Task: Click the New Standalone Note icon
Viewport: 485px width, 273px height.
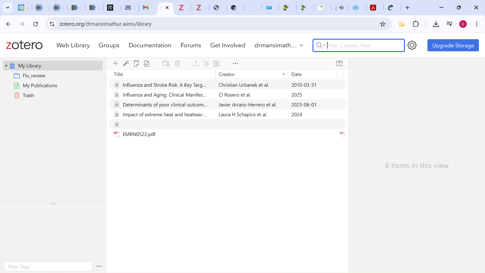Action: pyautogui.click(x=136, y=63)
